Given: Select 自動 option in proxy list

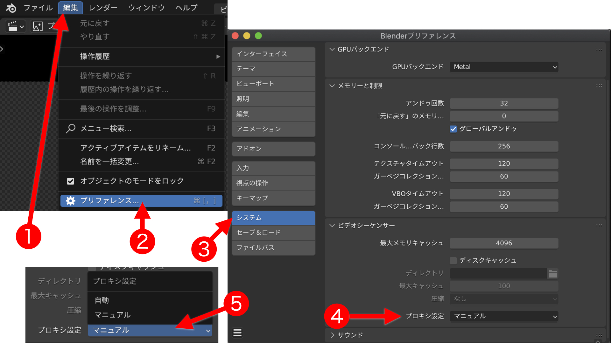Looking at the screenshot, I should [x=150, y=300].
